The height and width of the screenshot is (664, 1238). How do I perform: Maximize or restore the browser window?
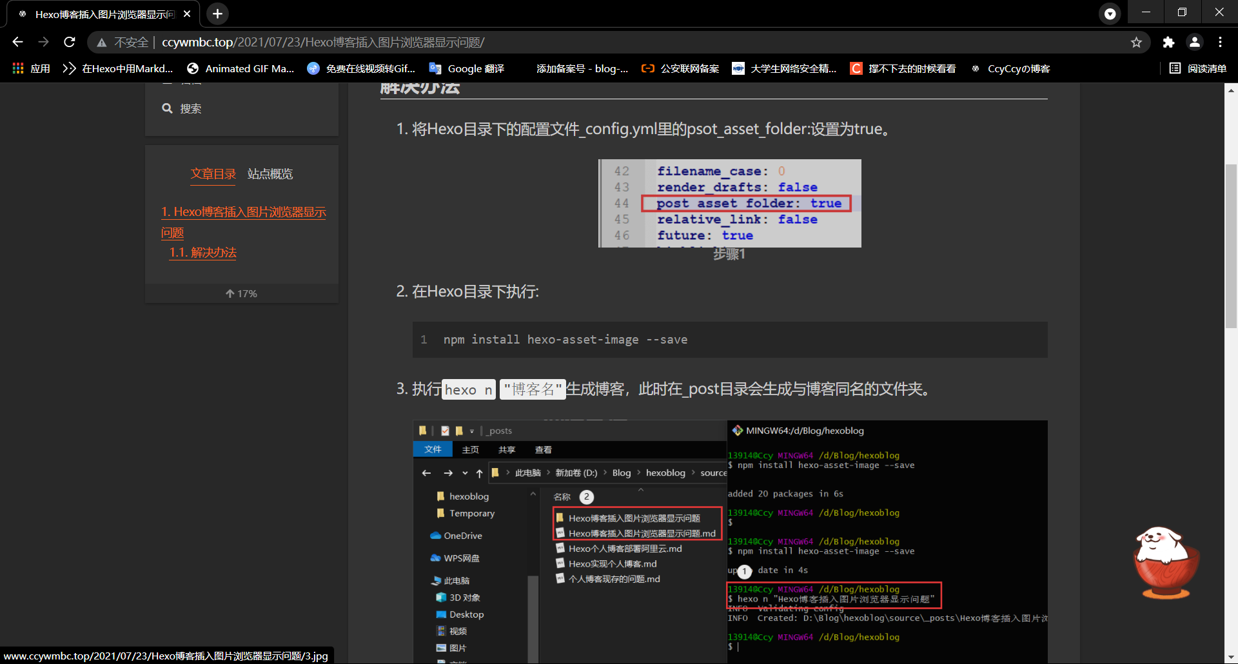tap(1182, 12)
